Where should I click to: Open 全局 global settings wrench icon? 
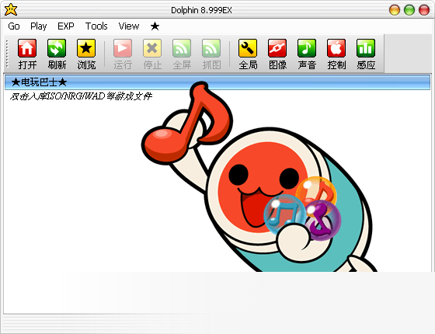(248, 48)
